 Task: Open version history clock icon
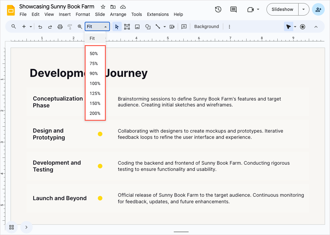point(218,9)
